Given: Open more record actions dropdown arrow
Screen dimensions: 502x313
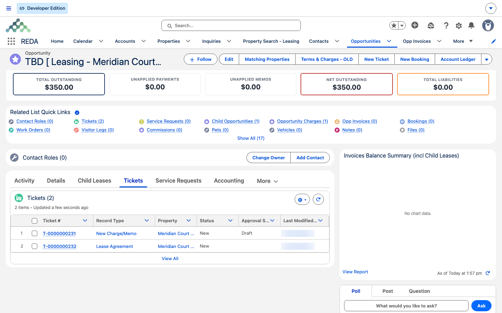Looking at the screenshot, I should (487, 59).
